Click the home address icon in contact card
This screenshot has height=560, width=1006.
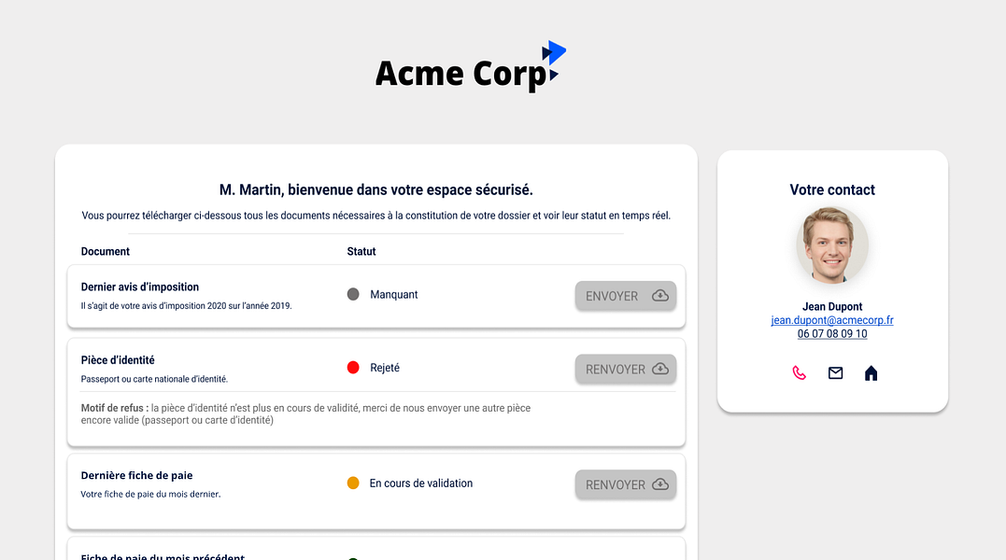coord(871,373)
